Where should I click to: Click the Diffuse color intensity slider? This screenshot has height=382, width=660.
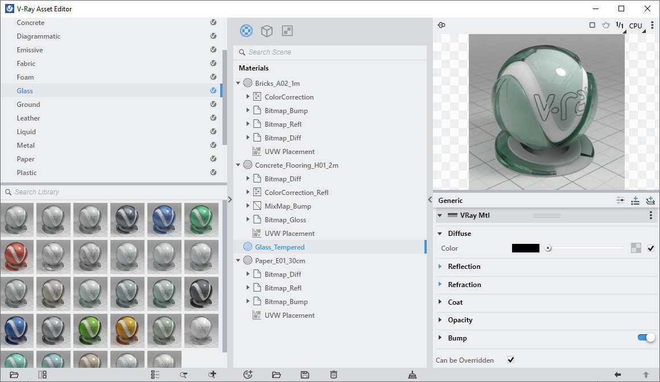584,248
